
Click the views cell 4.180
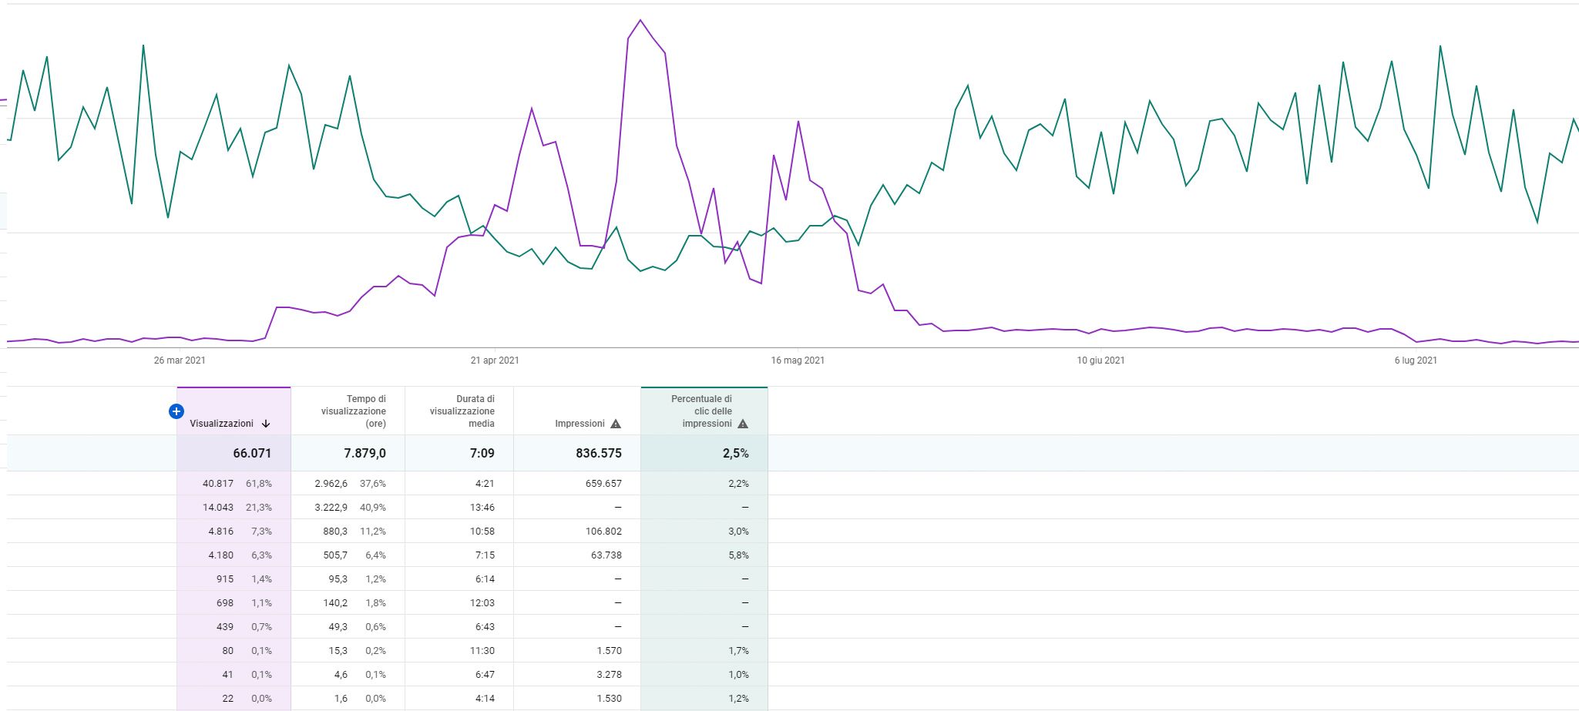tap(220, 555)
